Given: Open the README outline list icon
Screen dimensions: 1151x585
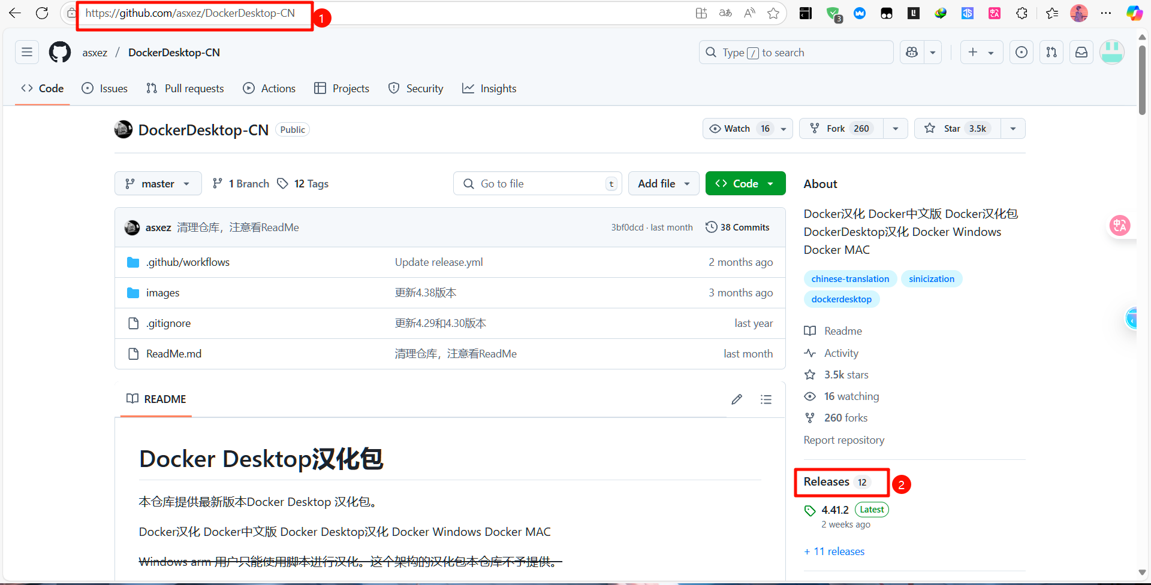Looking at the screenshot, I should pyautogui.click(x=766, y=399).
